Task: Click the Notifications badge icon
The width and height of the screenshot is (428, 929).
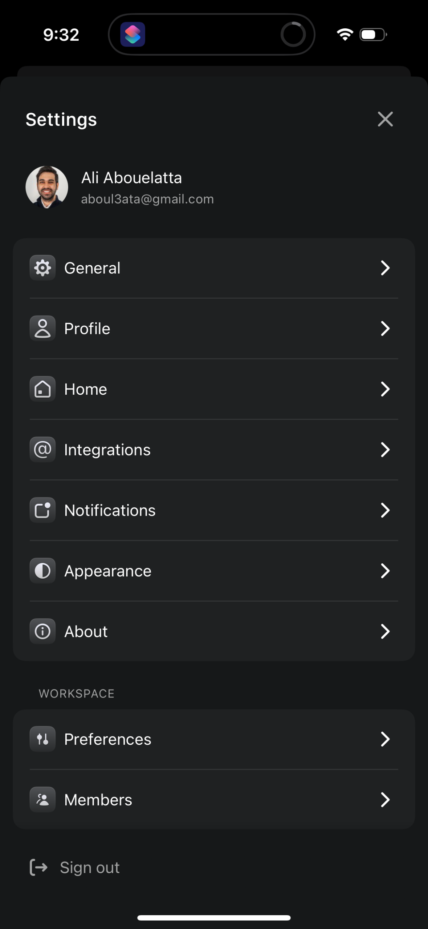Action: point(42,510)
